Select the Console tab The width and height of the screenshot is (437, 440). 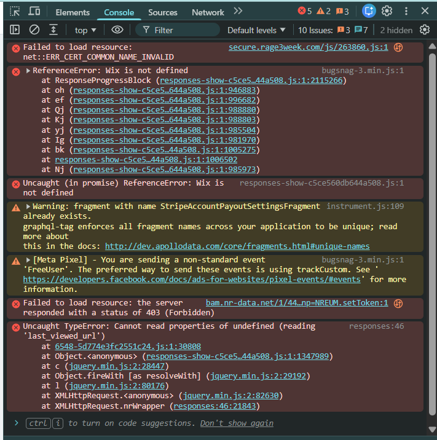(x=119, y=12)
